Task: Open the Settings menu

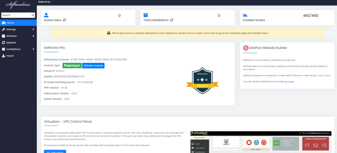Action: click(x=18, y=29)
